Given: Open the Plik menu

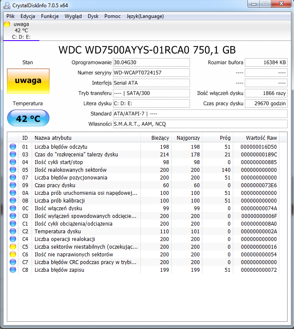Looking at the screenshot, I should click(11, 16).
